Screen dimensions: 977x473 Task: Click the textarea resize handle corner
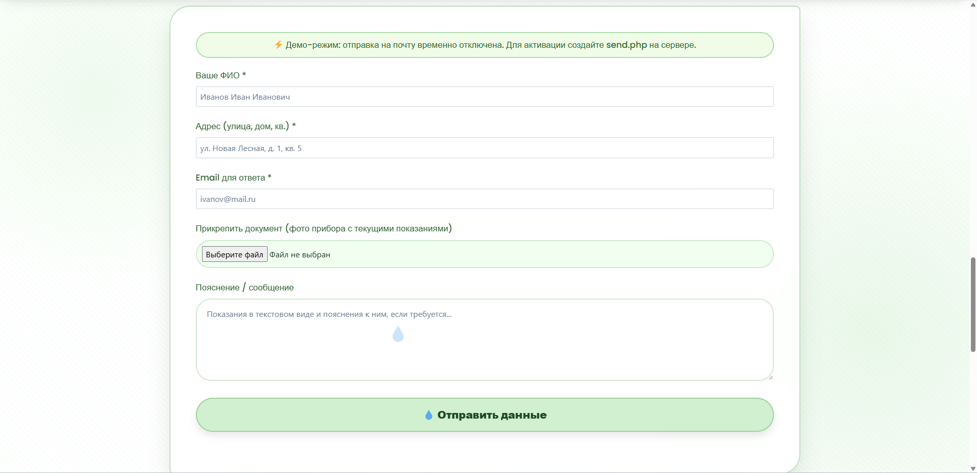[x=770, y=377]
